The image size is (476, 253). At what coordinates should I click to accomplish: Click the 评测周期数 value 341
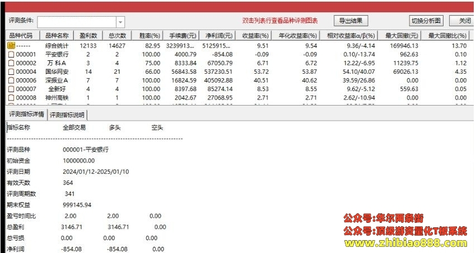tap(69, 194)
